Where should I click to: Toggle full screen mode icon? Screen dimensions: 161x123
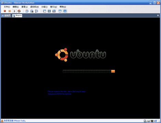click(49, 11)
